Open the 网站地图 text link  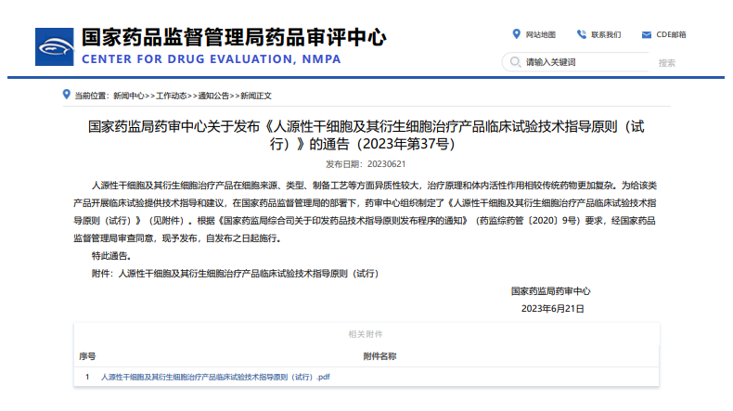(540, 35)
